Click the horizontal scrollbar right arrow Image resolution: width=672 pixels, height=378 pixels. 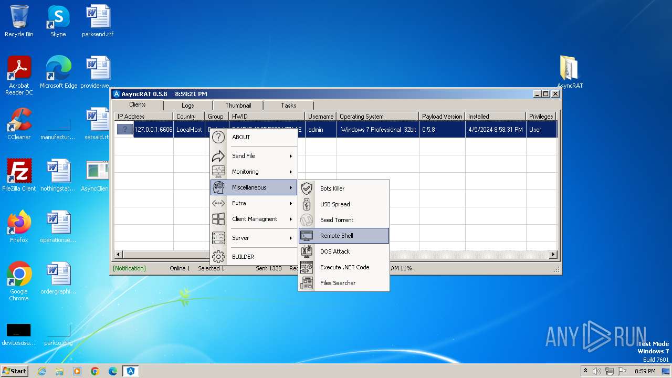pos(553,255)
